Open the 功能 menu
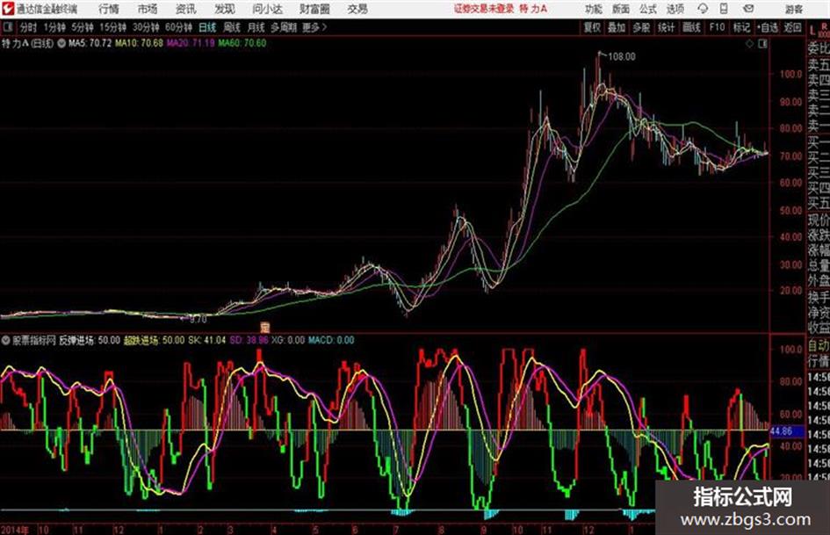The image size is (830, 535). [x=594, y=9]
